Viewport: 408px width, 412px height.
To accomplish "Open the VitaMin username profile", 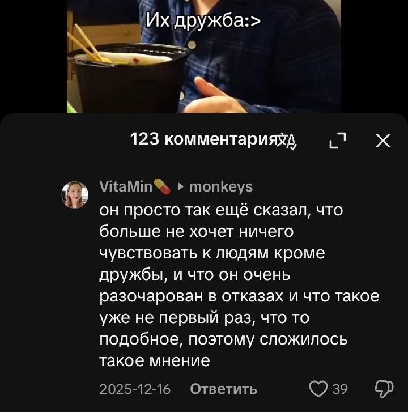I will pos(126,187).
